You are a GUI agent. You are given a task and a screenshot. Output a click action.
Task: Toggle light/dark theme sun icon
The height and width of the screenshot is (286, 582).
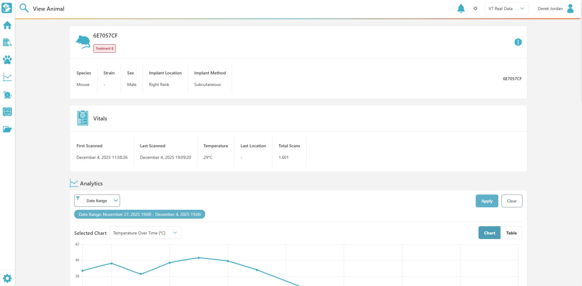[x=475, y=9]
